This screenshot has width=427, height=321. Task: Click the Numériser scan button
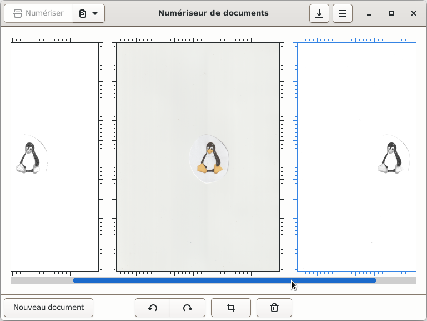[x=38, y=13]
